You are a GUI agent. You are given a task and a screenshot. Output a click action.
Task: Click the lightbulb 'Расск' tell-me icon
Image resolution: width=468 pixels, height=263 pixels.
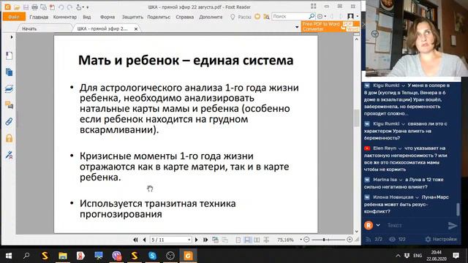click(x=233, y=17)
